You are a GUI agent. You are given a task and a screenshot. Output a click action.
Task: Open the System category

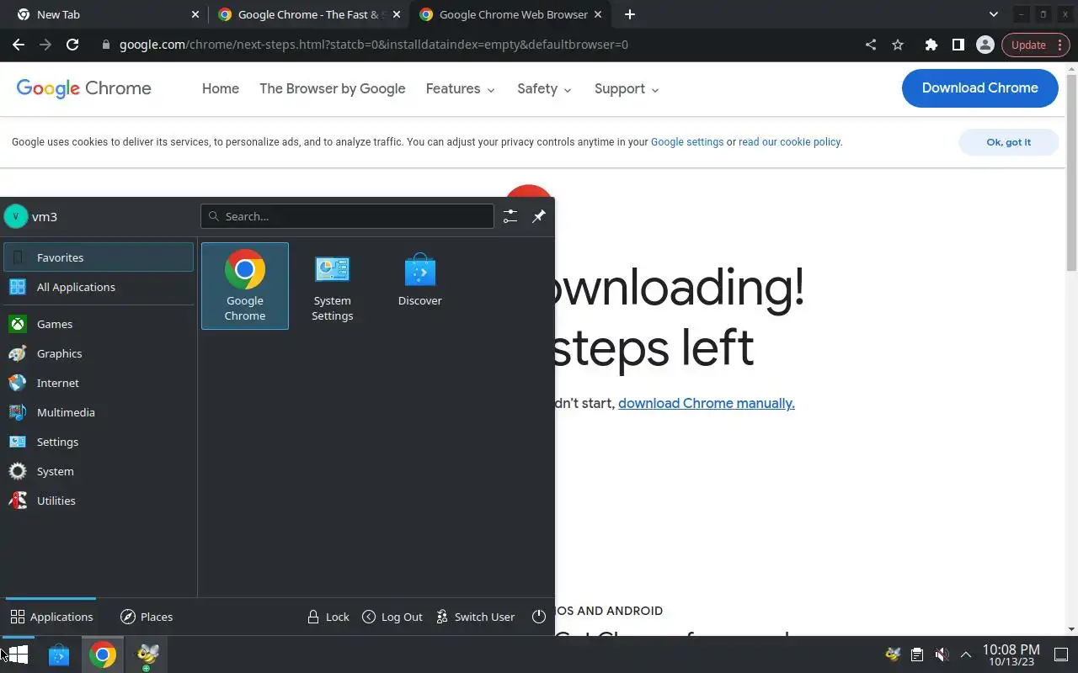pos(99,471)
